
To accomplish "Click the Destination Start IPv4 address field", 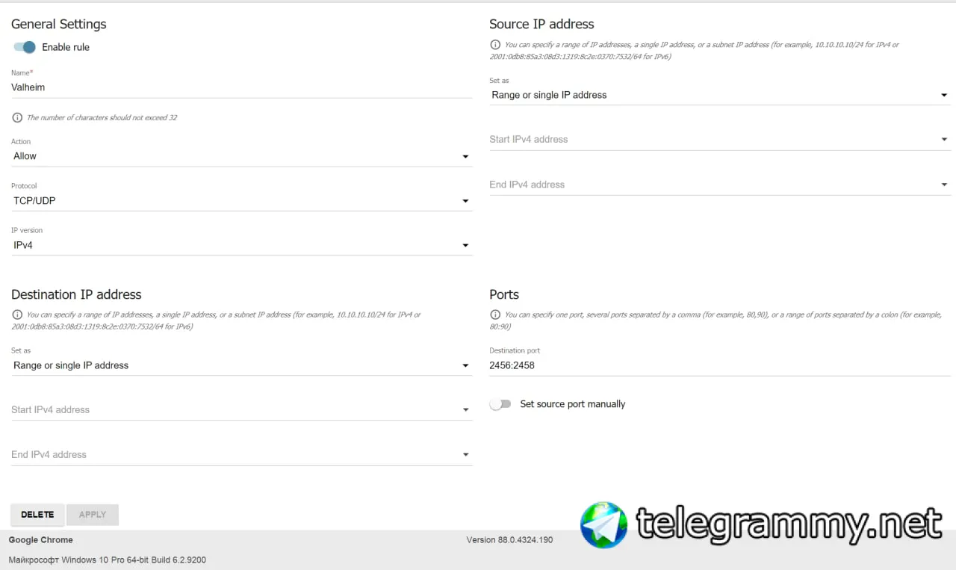I will click(241, 409).
